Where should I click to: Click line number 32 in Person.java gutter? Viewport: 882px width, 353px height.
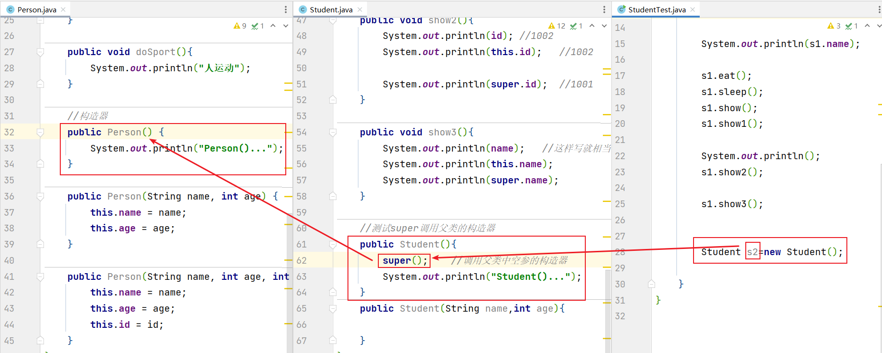(9, 132)
